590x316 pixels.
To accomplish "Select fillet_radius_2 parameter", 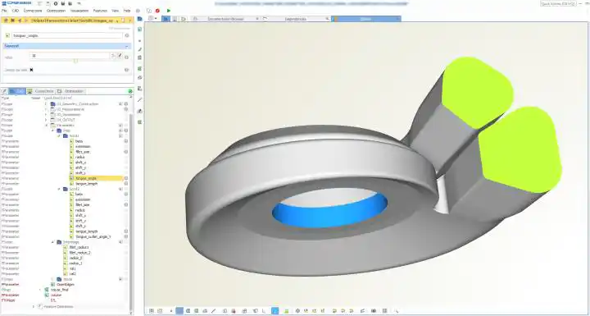I will tap(79, 252).
